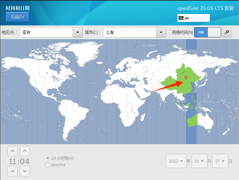Decrease minutes with down arrow
The height and width of the screenshot is (180, 239).
[25, 171]
